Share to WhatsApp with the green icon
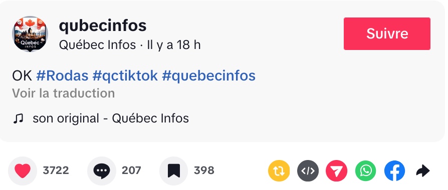 pos(366,171)
